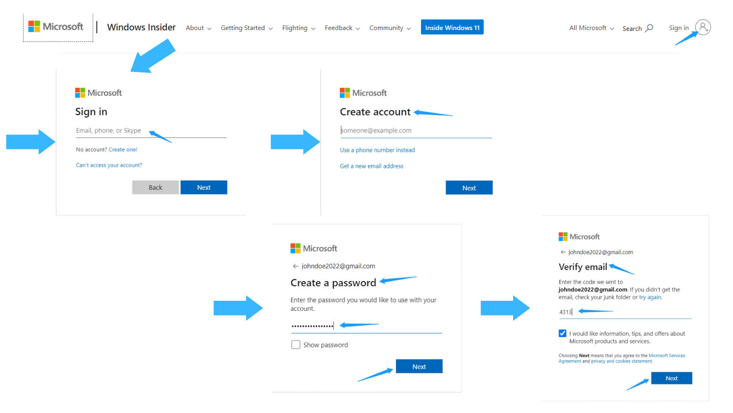733x413 pixels.
Task: Click the About chevron arrow
Action: pos(209,29)
